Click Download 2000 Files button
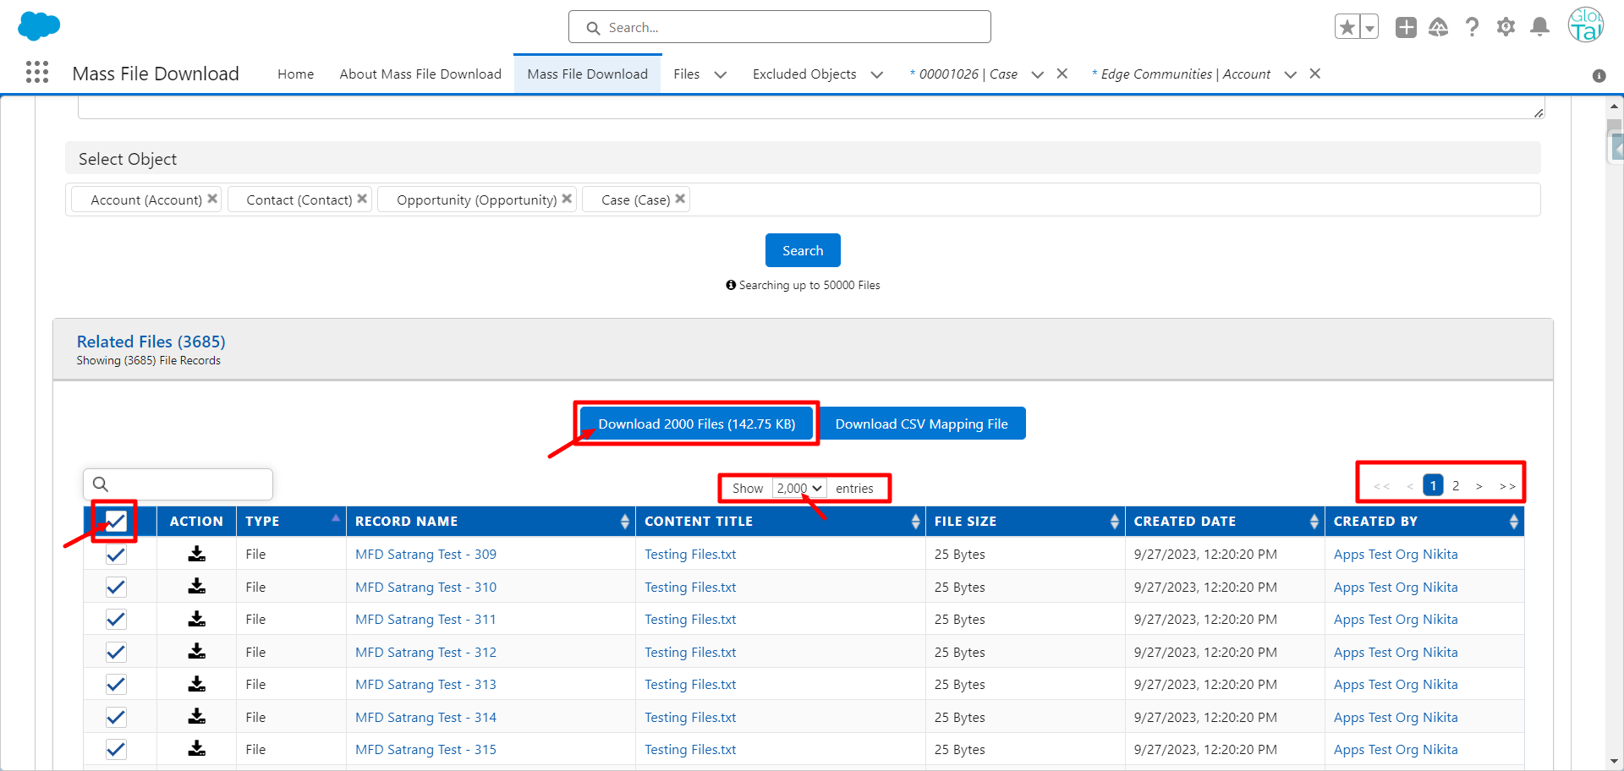This screenshot has width=1624, height=771. click(697, 424)
